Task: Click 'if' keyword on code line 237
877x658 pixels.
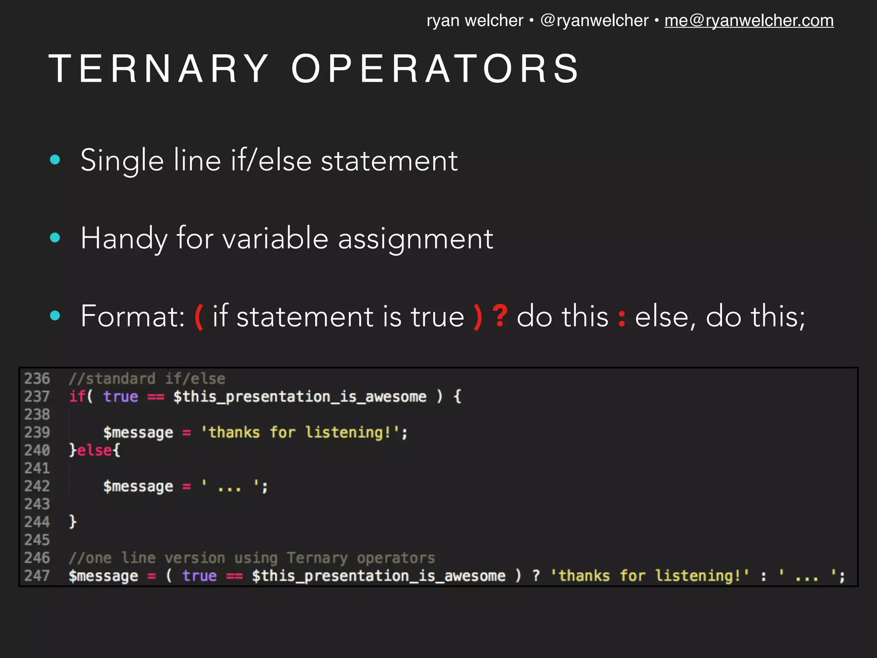Action: point(77,396)
